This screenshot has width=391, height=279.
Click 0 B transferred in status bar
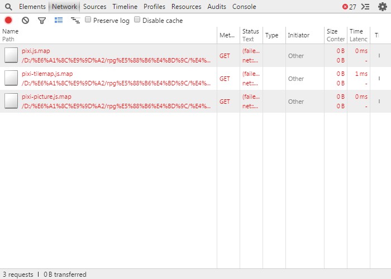click(65, 275)
